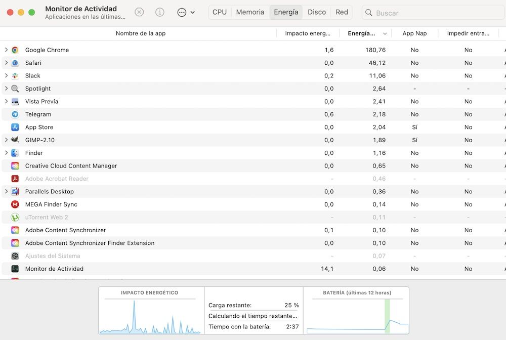The height and width of the screenshot is (340, 506).
Task: Click the App Store icon
Action: (15, 127)
